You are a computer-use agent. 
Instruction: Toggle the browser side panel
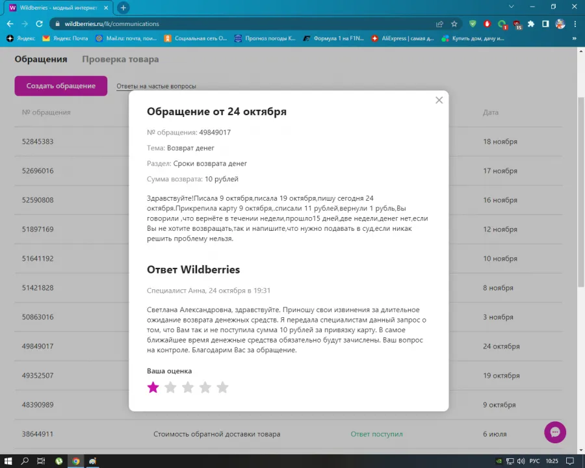(x=545, y=24)
